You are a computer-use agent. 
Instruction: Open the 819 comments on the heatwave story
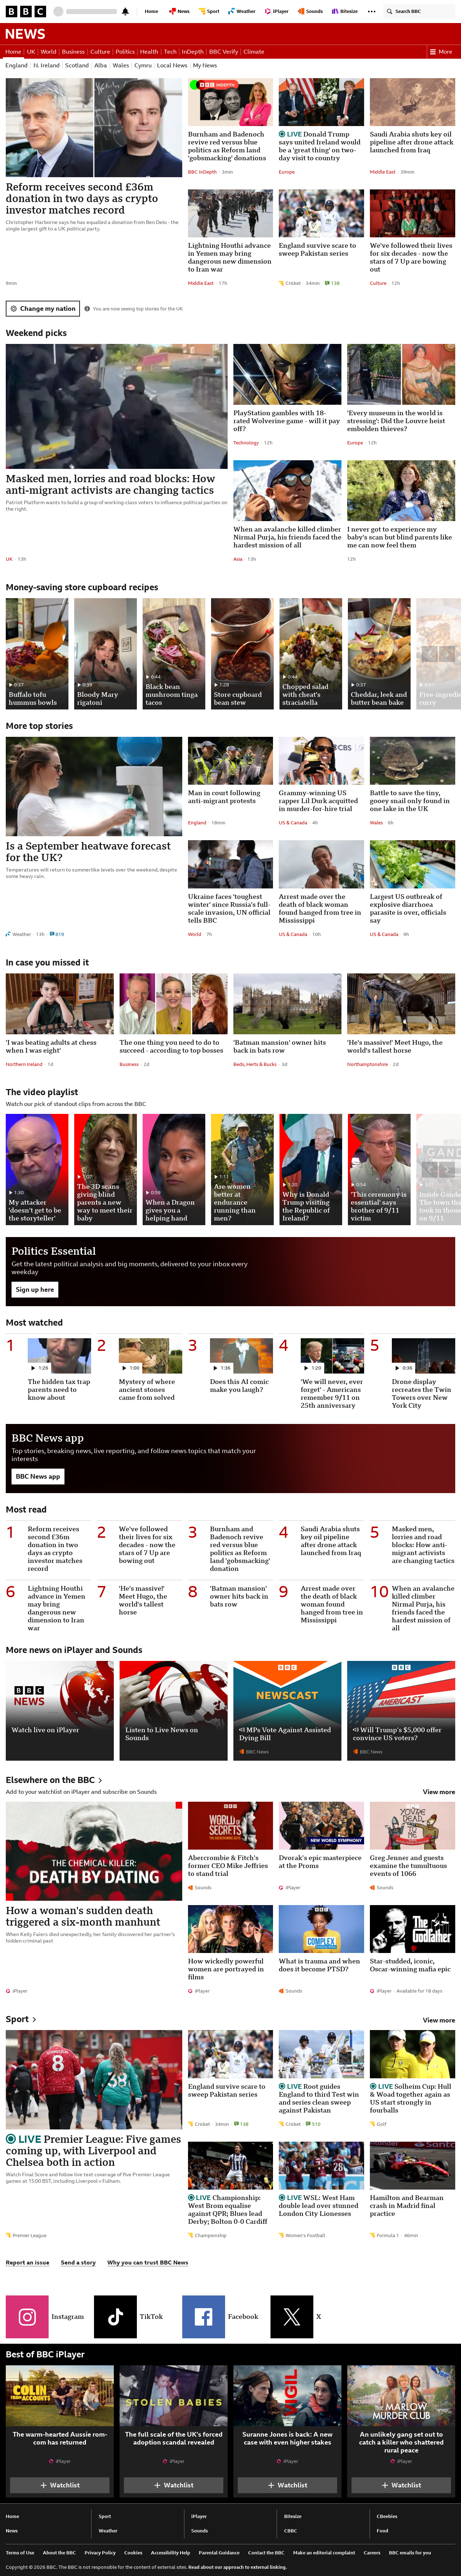[57, 934]
